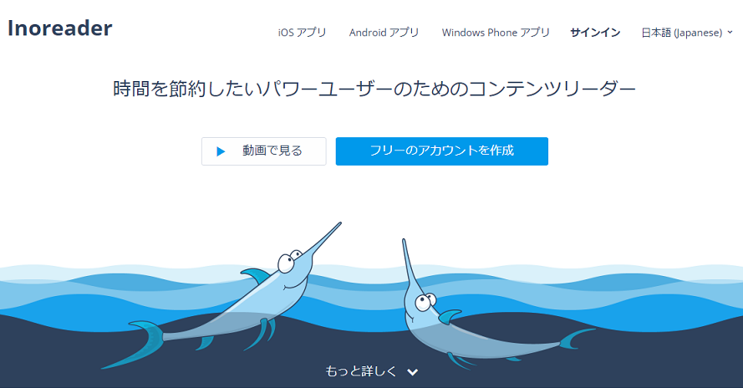Expand the 日本語 (Japanese) language dropdown
The width and height of the screenshot is (743, 388).
687,33
